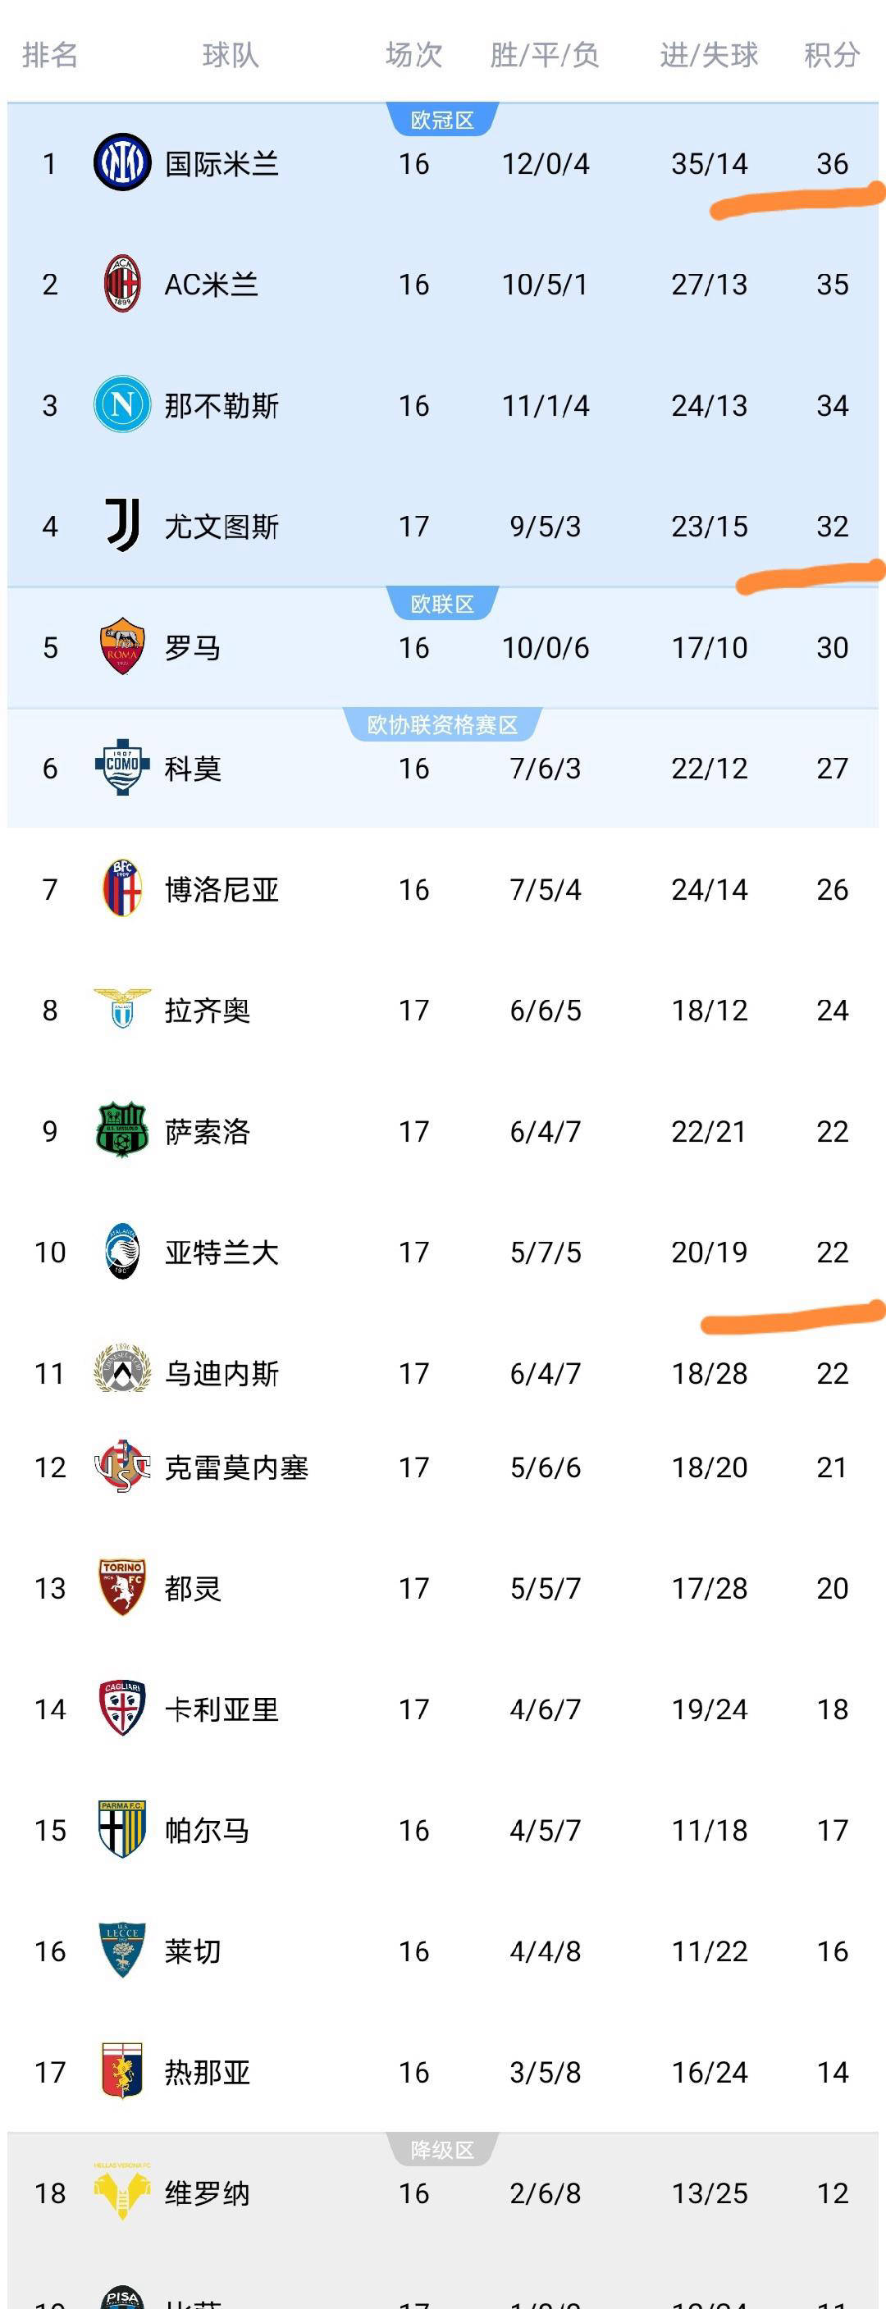This screenshot has width=886, height=2309.
Task: Open the 亚特兰大 team name link
Action: pos(221,1253)
